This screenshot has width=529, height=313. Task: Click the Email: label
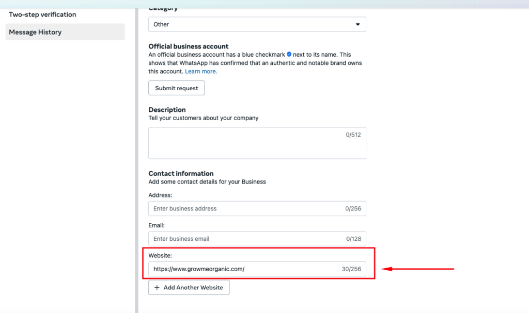click(157, 225)
